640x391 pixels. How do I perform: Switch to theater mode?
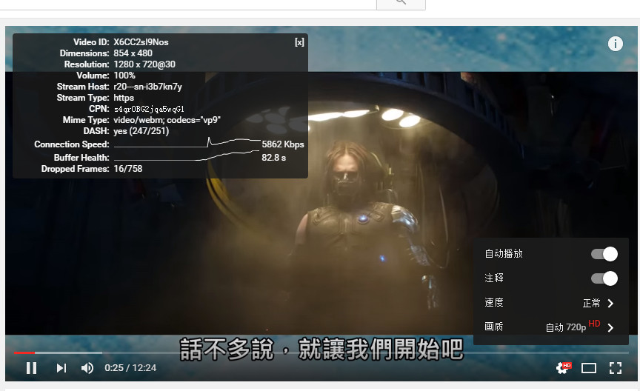coord(589,368)
